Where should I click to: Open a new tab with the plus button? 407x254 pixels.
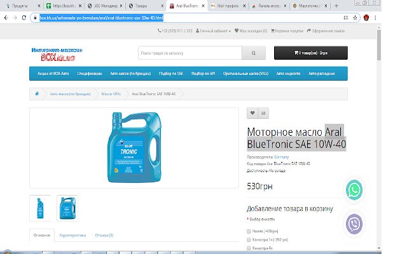[x=336, y=6]
